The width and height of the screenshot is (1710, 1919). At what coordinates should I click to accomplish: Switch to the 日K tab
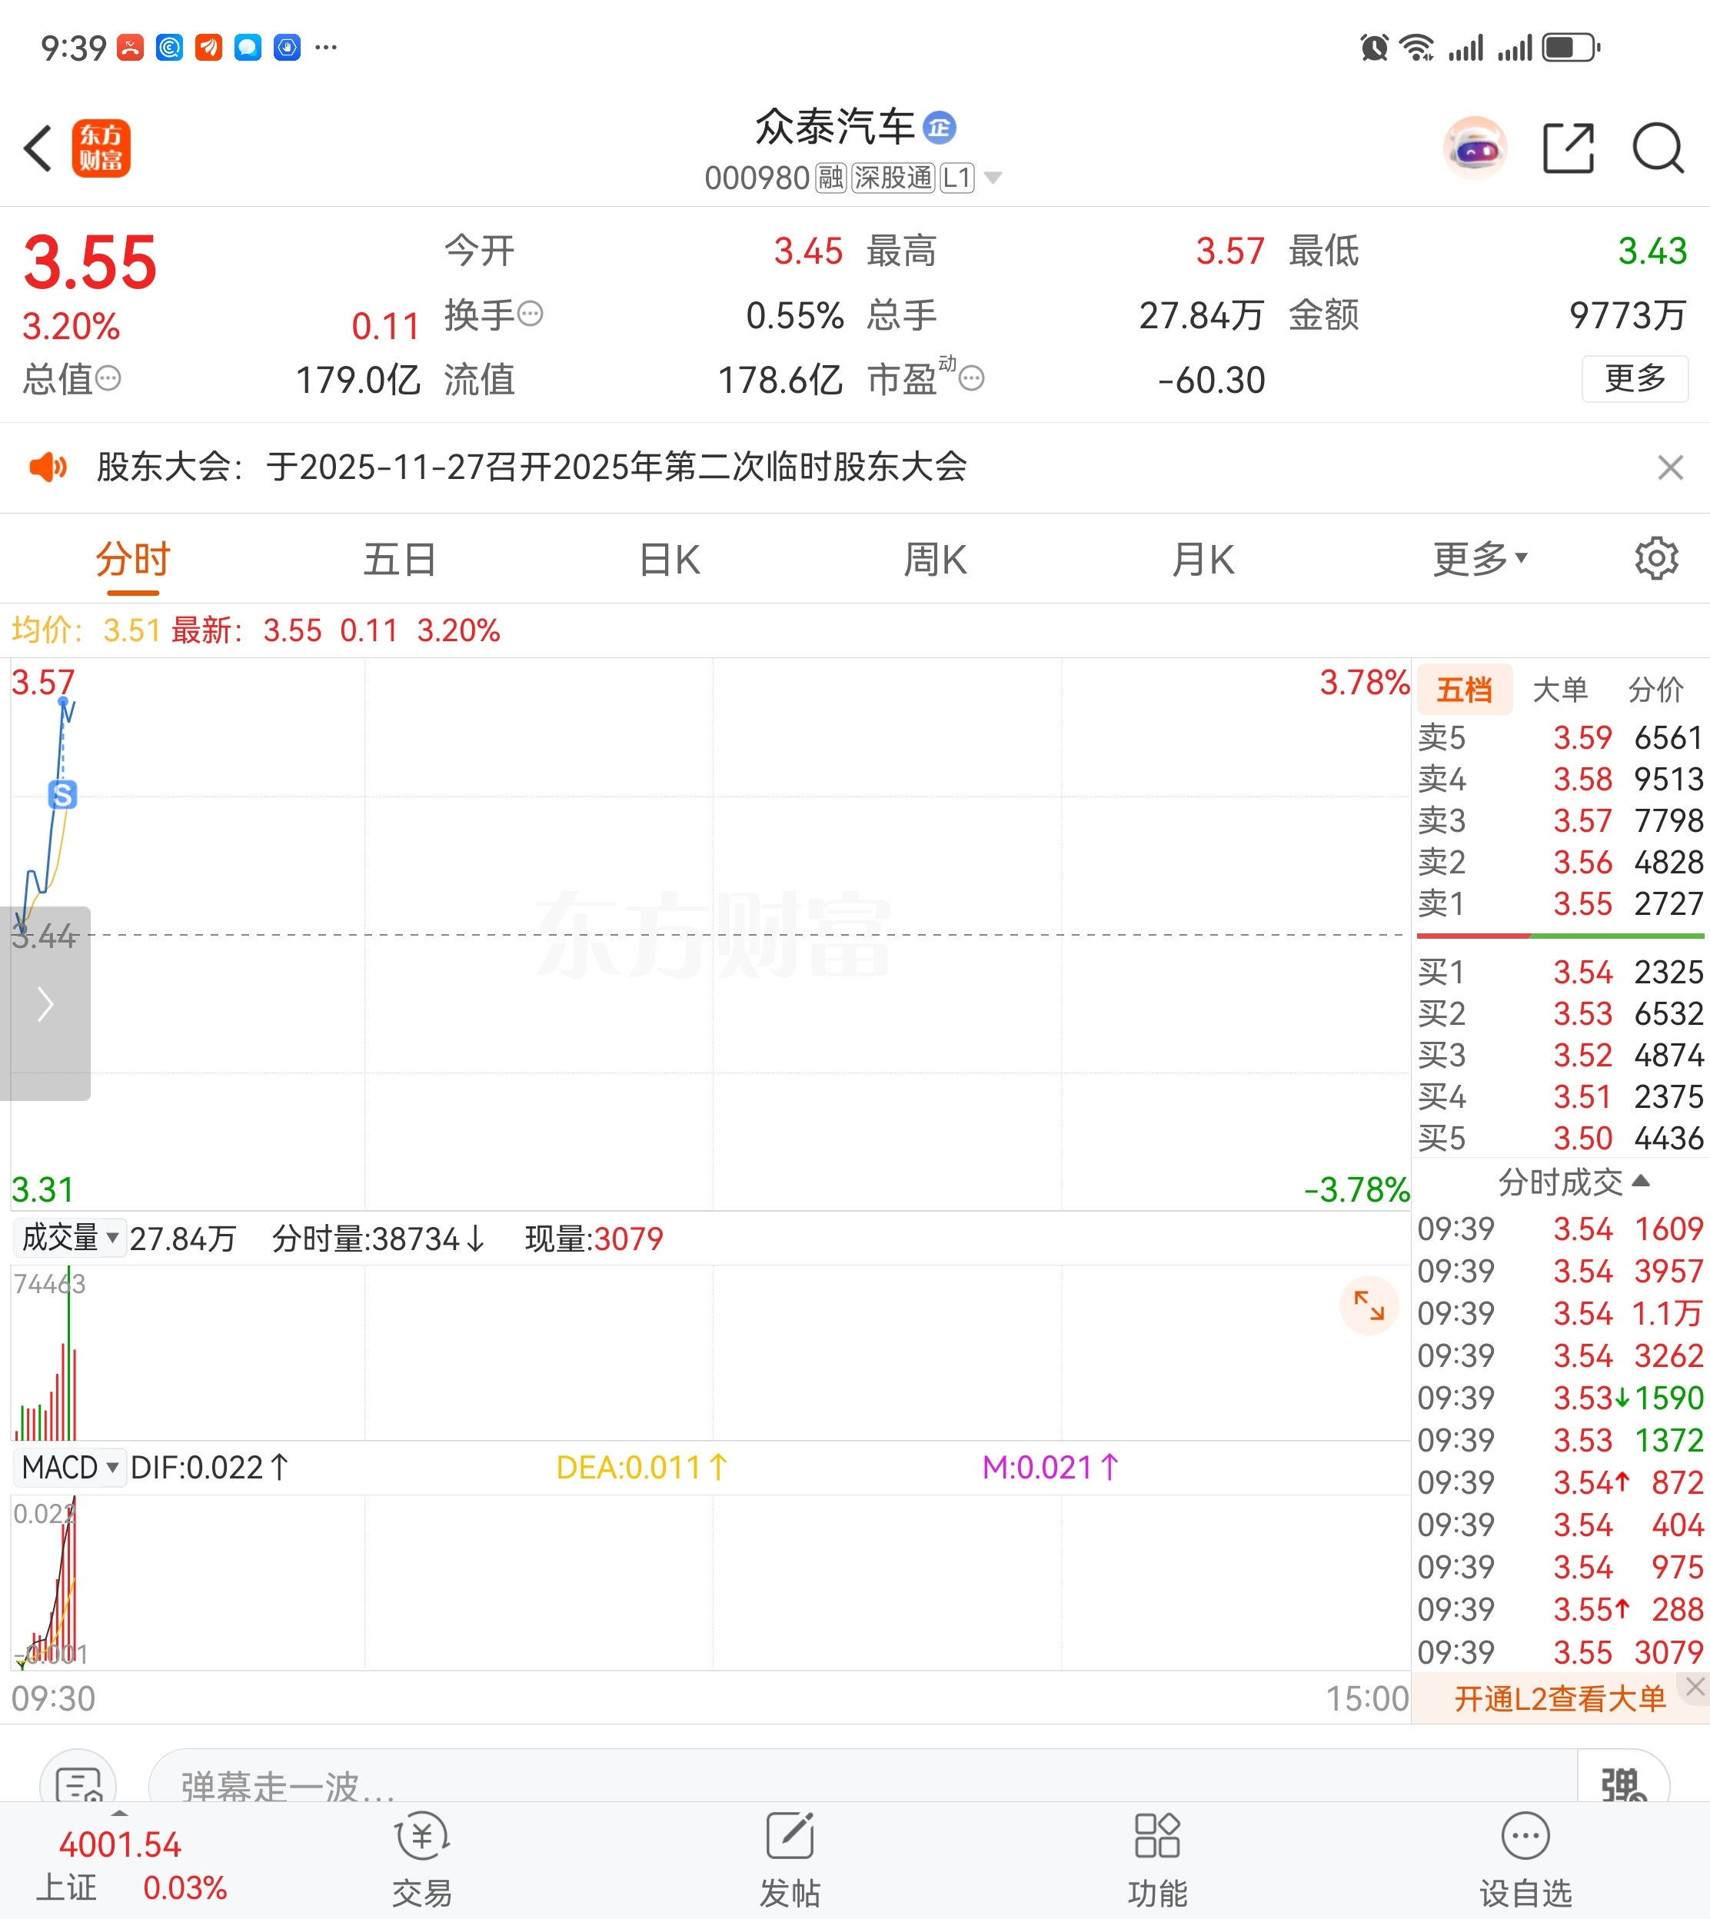669,559
